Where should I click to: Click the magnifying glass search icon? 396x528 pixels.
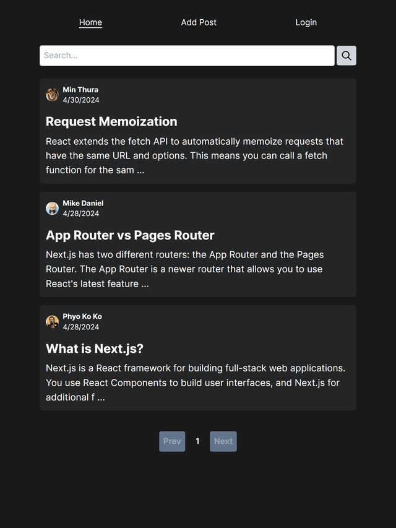coord(346,56)
